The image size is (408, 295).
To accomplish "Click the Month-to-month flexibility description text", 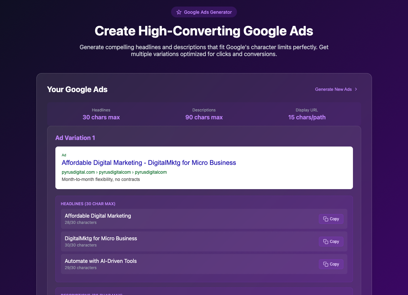I will tap(101, 179).
